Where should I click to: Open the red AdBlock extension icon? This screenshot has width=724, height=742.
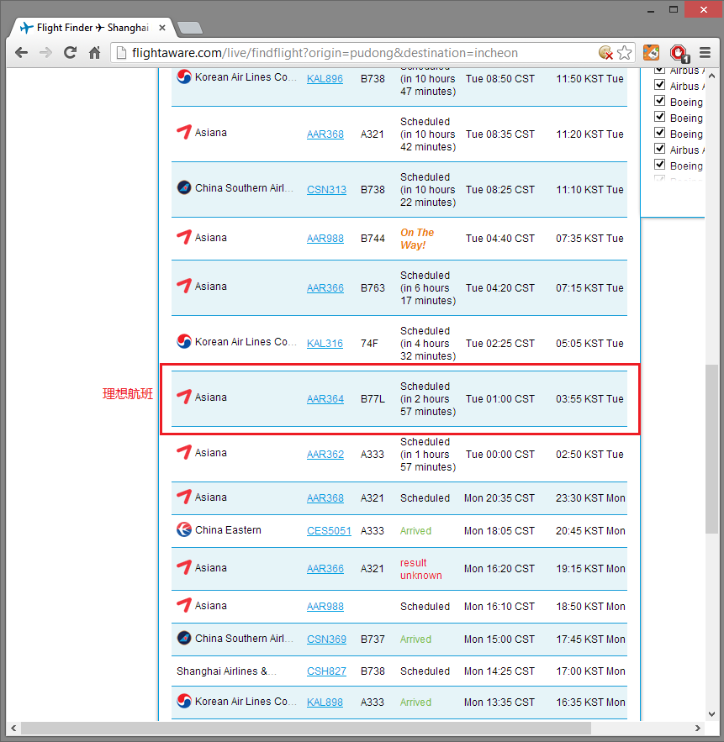[x=679, y=53]
